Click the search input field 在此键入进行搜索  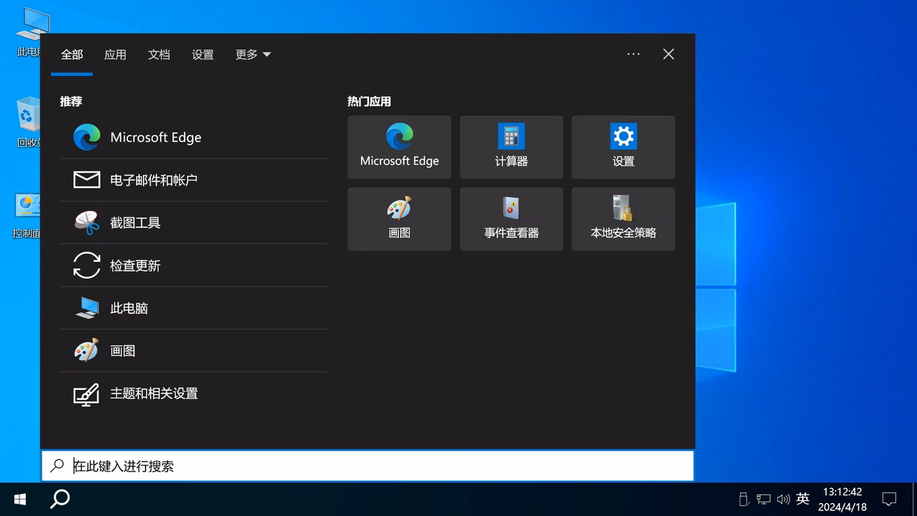(368, 466)
